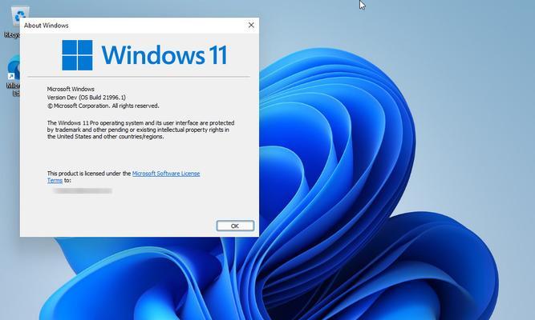Click "This product is licensed under the" text
The image size is (535, 320).
tap(89, 174)
